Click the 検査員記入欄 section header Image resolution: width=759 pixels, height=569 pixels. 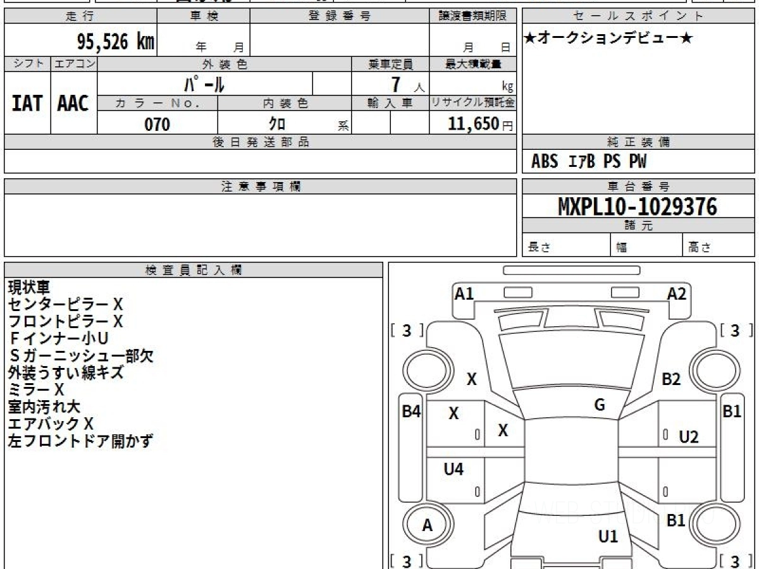point(194,270)
